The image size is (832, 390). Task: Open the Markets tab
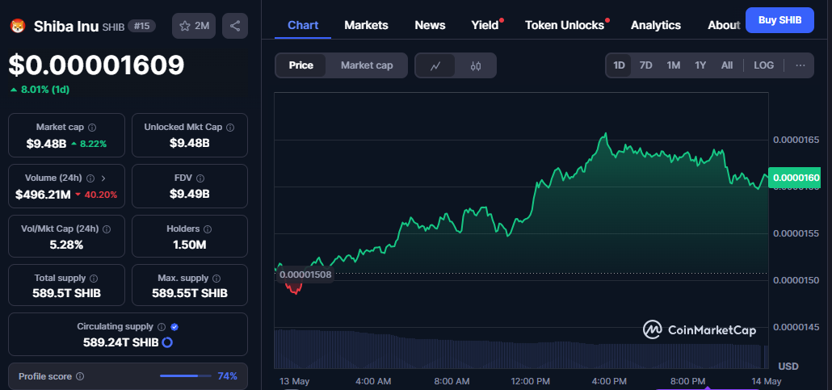tap(366, 25)
